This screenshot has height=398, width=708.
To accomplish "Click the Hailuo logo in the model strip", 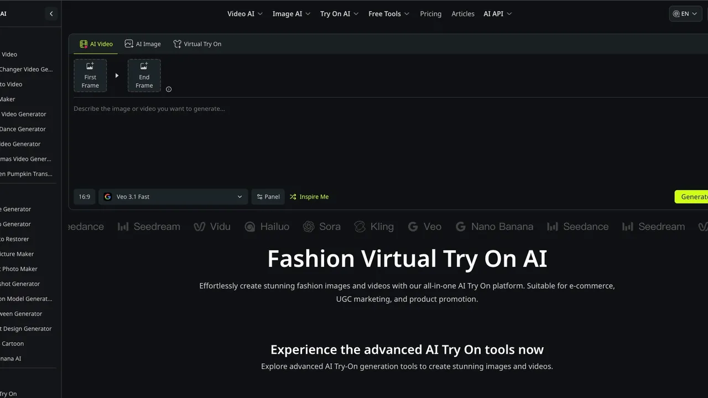I will tap(267, 227).
